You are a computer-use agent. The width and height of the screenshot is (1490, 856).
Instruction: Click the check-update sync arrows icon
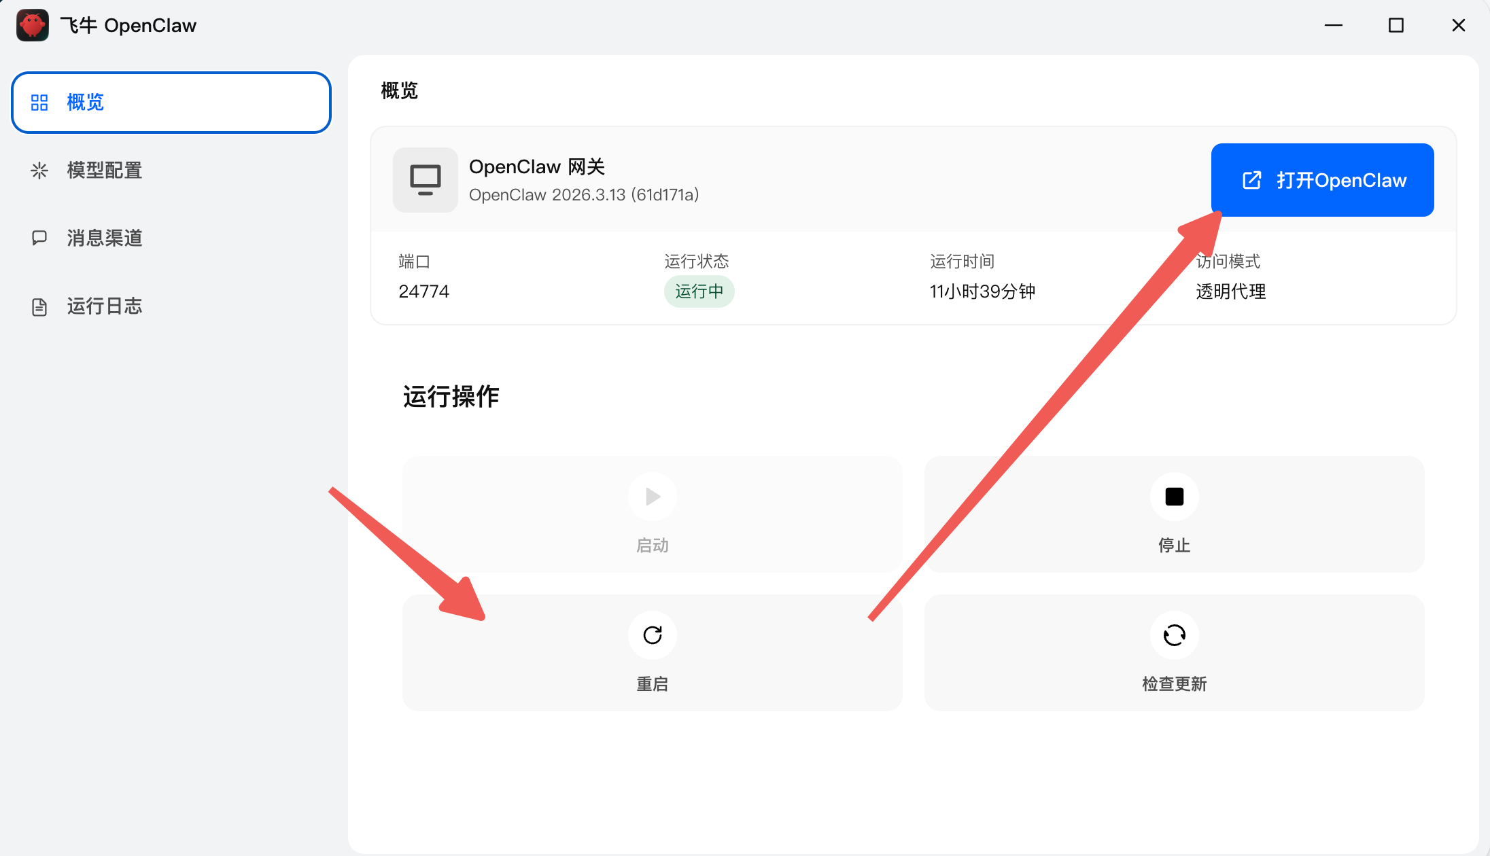coord(1174,635)
